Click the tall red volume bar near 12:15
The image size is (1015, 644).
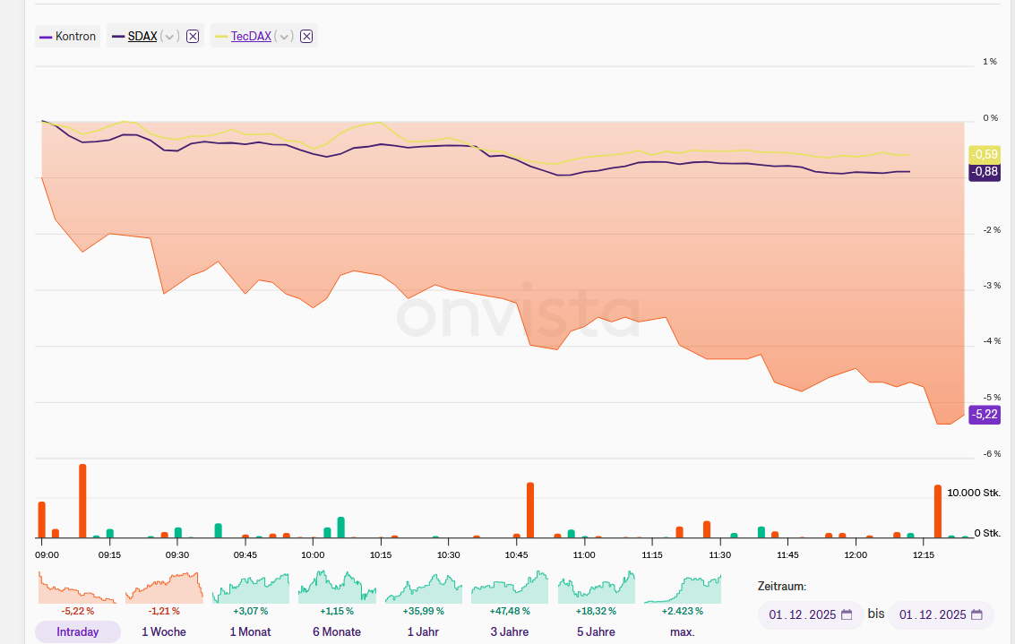937,511
